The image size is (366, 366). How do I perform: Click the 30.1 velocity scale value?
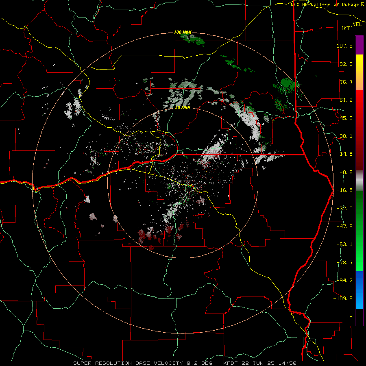point(346,136)
